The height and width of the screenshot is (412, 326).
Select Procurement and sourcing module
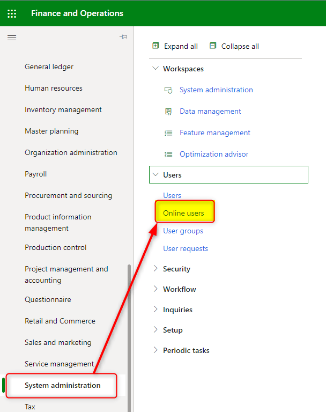pyautogui.click(x=69, y=196)
